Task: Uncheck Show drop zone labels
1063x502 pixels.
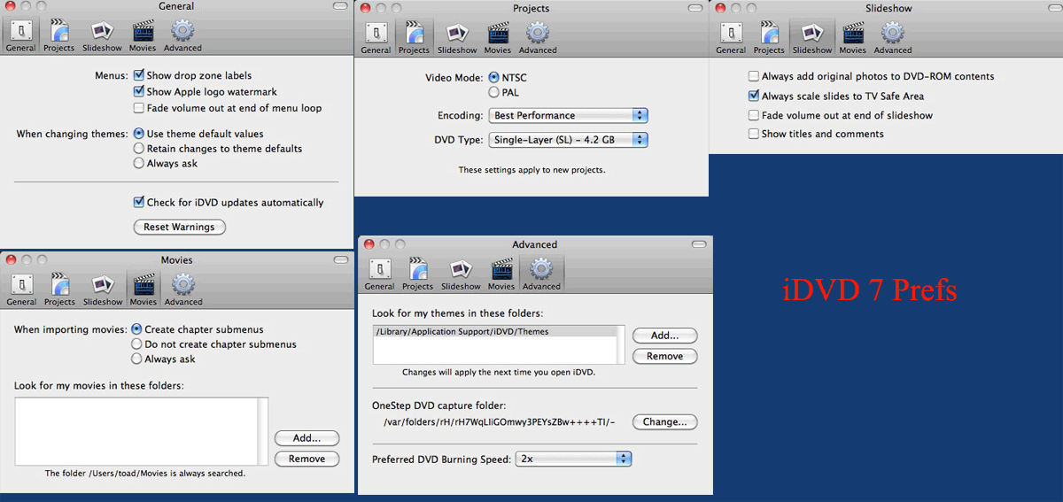Action: click(x=139, y=76)
